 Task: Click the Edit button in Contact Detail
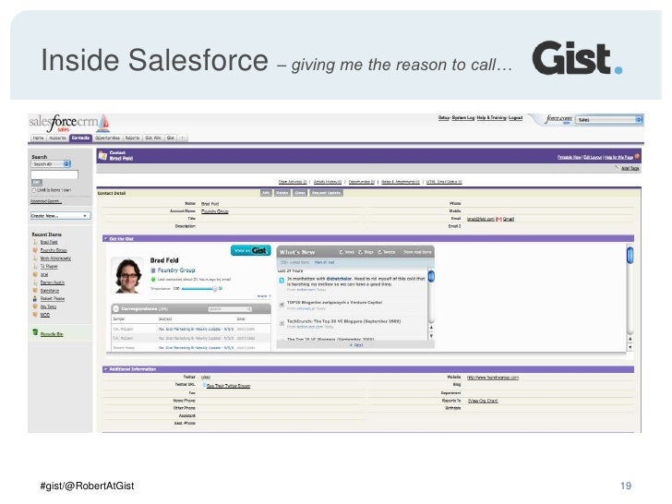click(x=266, y=193)
